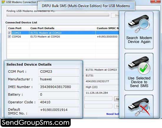Click the Operator Code field showing 40410
The width and height of the screenshot is (162, 128).
pos(59,102)
